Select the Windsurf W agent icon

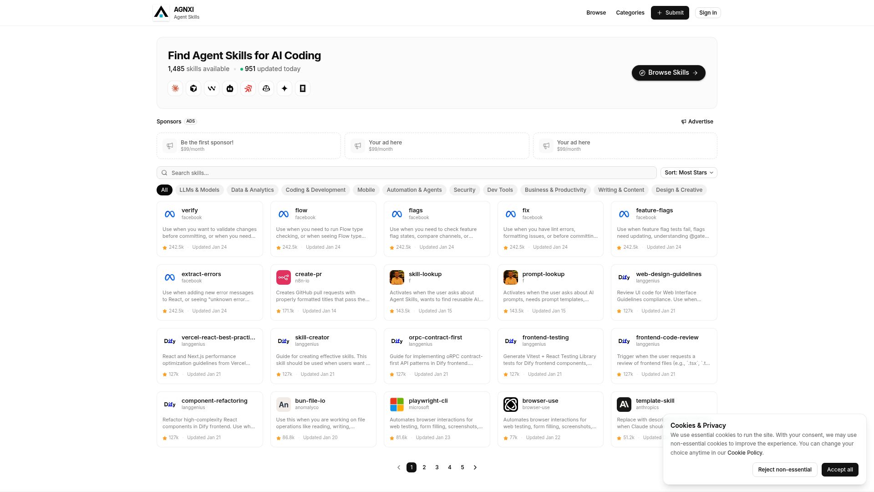[x=212, y=88]
